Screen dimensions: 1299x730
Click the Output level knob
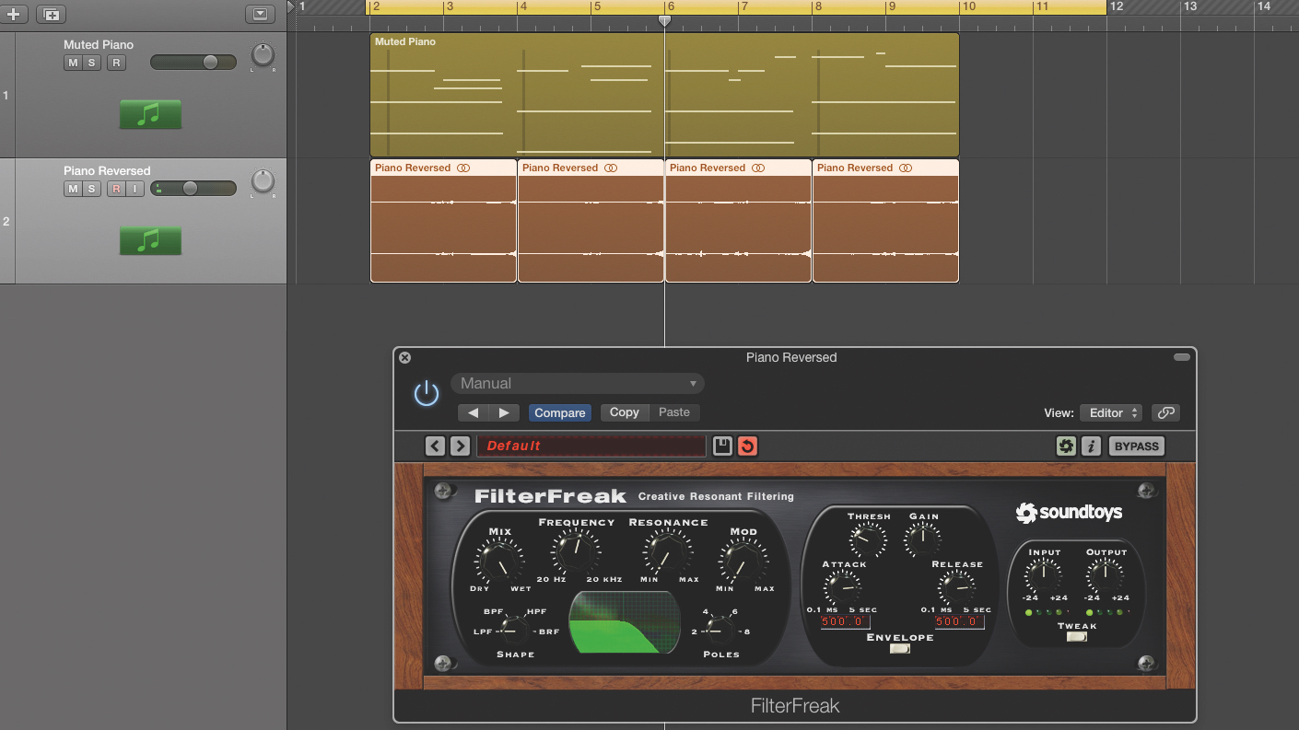tap(1105, 576)
